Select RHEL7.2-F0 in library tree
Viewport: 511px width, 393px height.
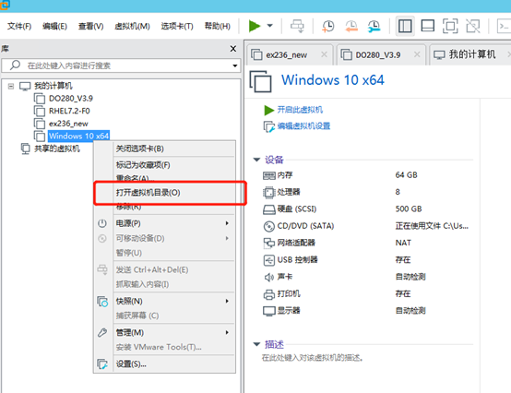69,111
